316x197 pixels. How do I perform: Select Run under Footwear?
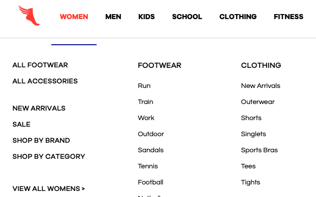pos(144,86)
